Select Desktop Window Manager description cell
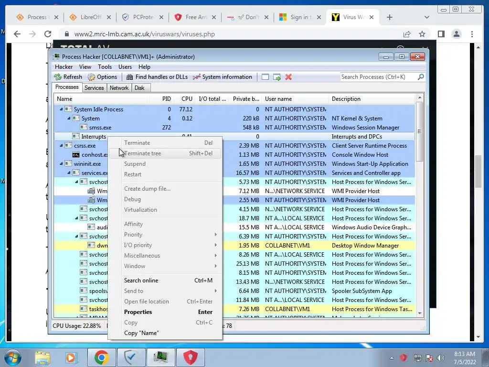 [365, 245]
